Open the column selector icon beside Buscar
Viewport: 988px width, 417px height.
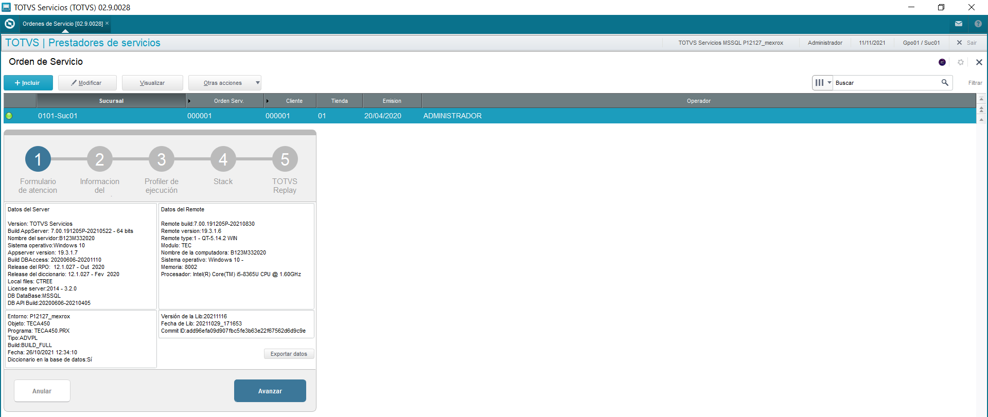click(822, 82)
